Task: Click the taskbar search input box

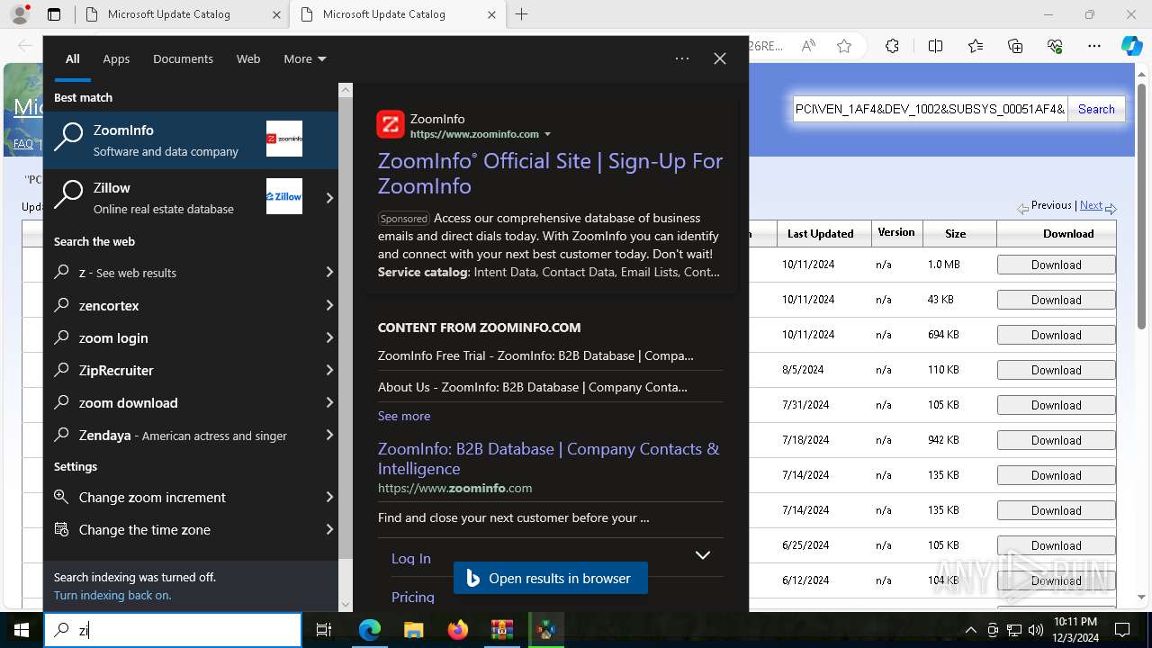Action: 173,630
